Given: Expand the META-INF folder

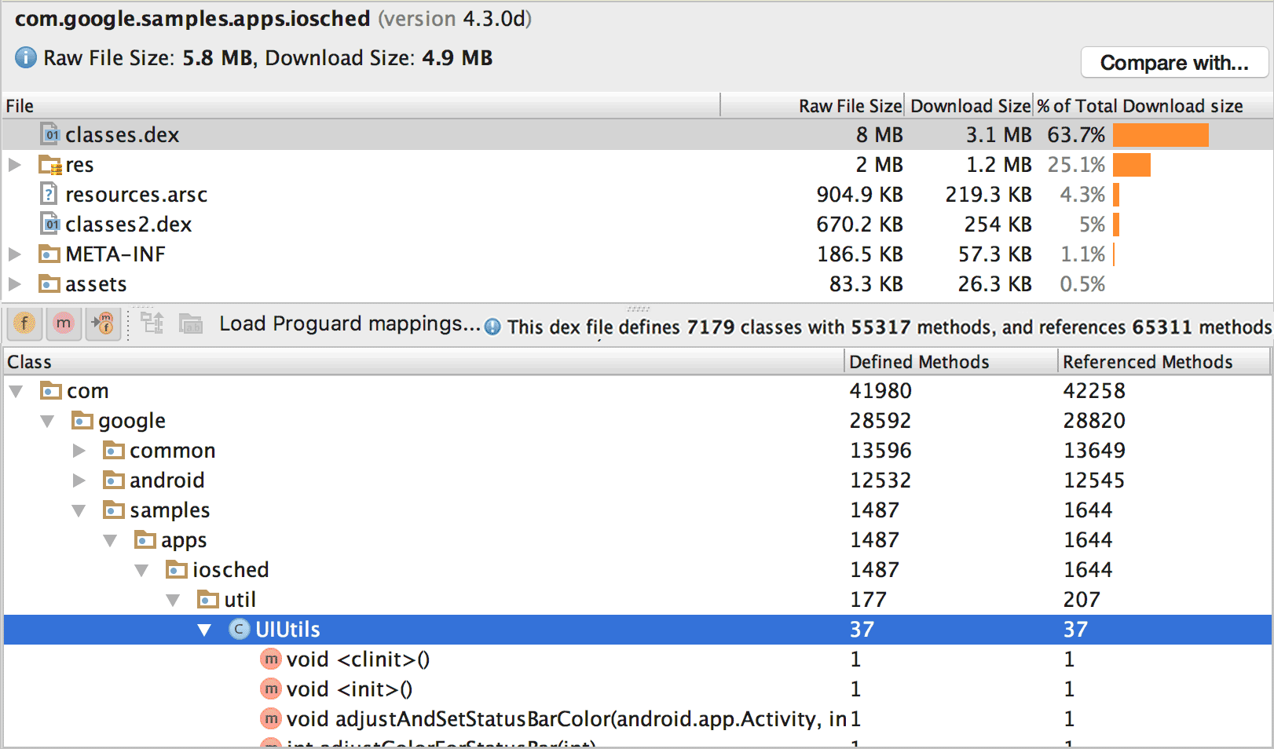Looking at the screenshot, I should [15, 254].
